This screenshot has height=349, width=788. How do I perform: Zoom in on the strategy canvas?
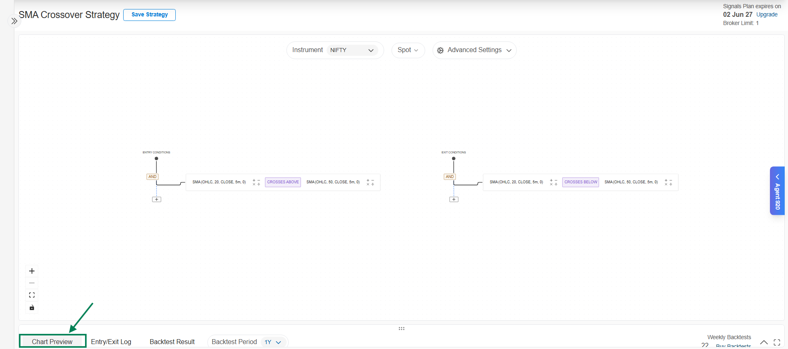tap(32, 271)
